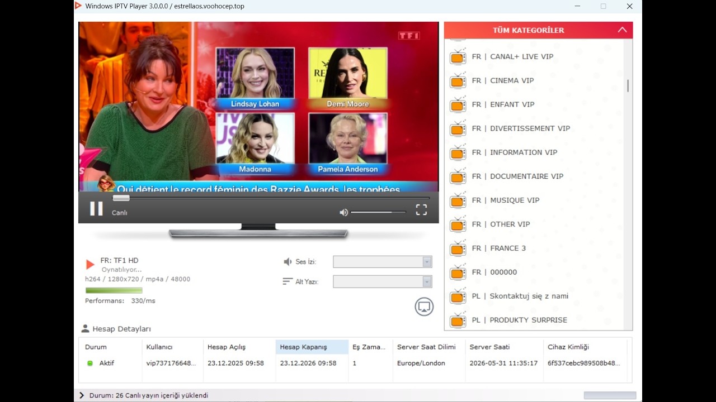Click the Hesap Açılış column header
The image size is (716, 402).
[x=239, y=347]
